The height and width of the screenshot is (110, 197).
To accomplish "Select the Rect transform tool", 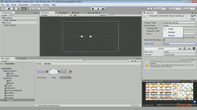I will pos(24,9).
